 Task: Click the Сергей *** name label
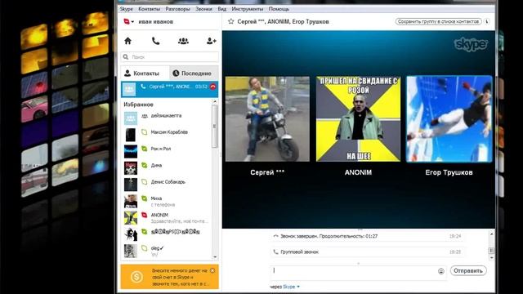267,172
